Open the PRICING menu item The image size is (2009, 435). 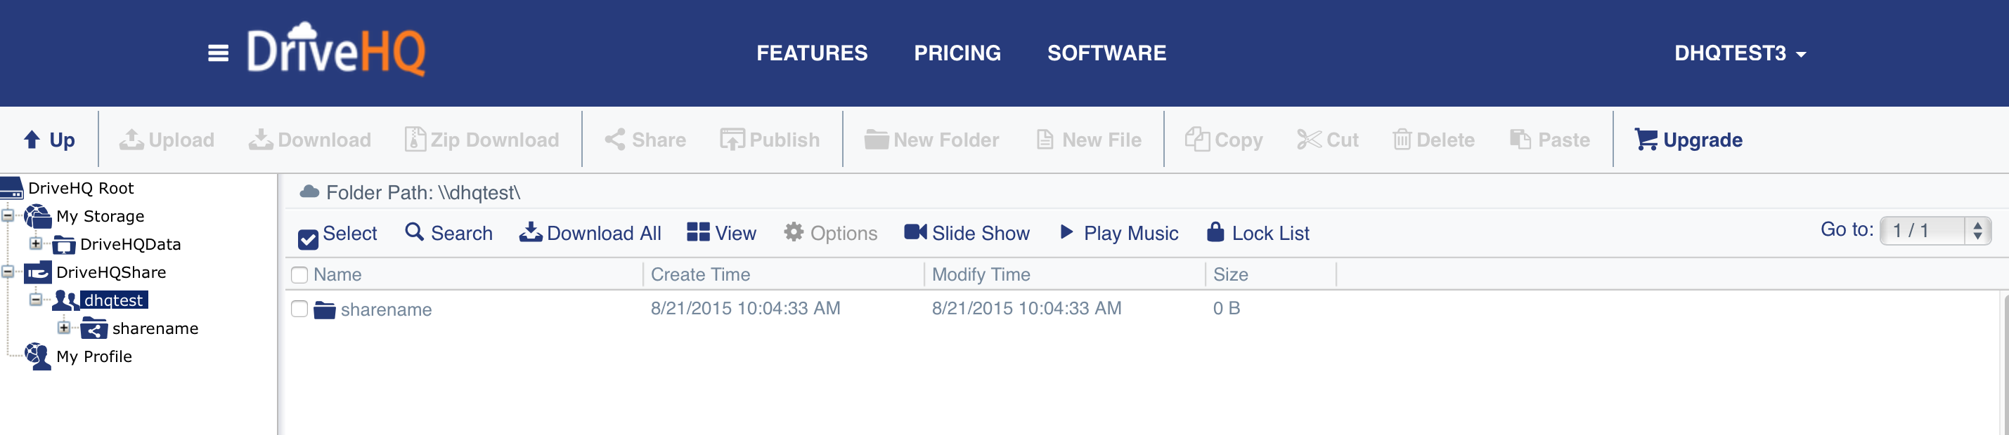click(x=957, y=53)
